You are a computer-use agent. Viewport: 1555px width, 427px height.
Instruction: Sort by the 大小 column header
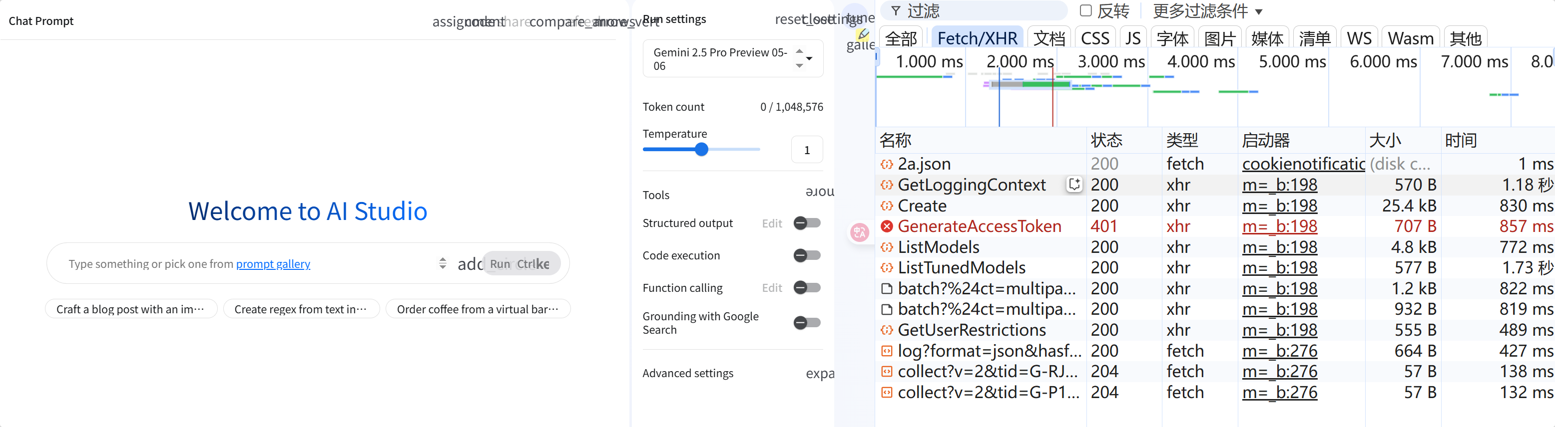tap(1402, 140)
